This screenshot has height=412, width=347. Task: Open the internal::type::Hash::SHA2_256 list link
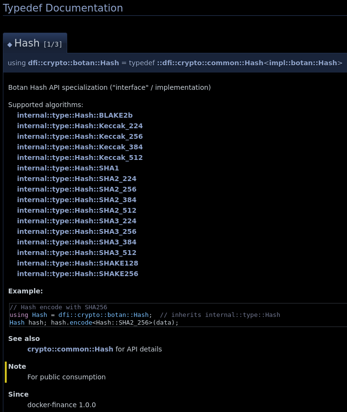[x=76, y=189]
